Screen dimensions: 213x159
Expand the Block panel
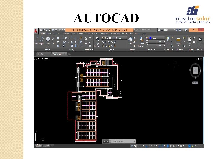coord(133,50)
